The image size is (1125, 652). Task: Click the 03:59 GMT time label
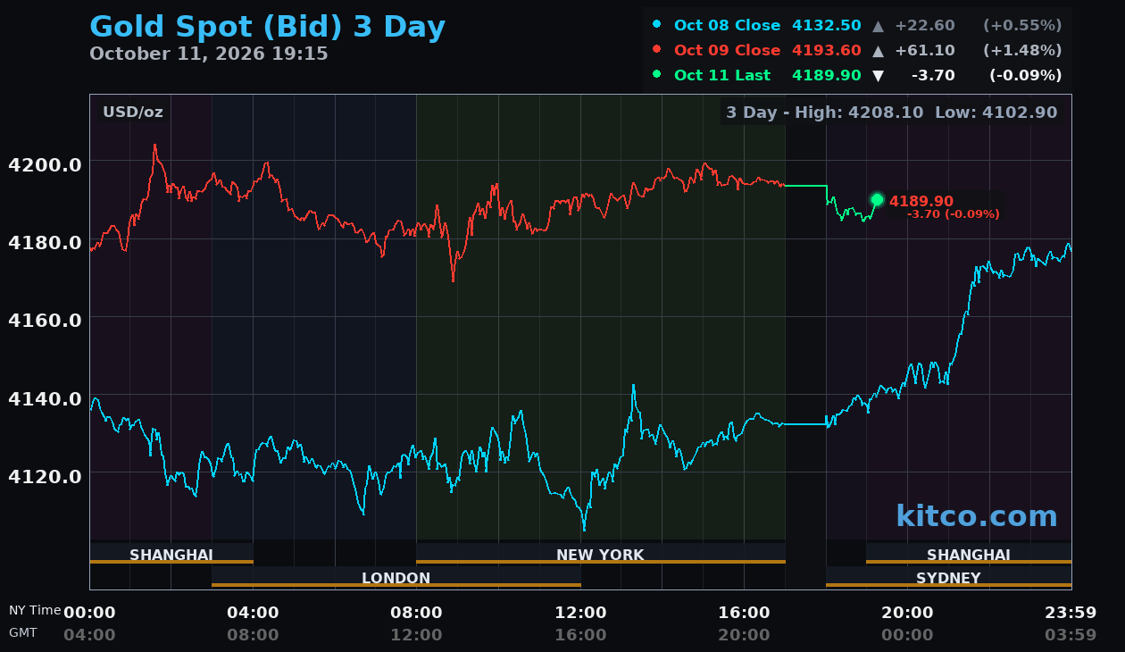coord(1071,635)
